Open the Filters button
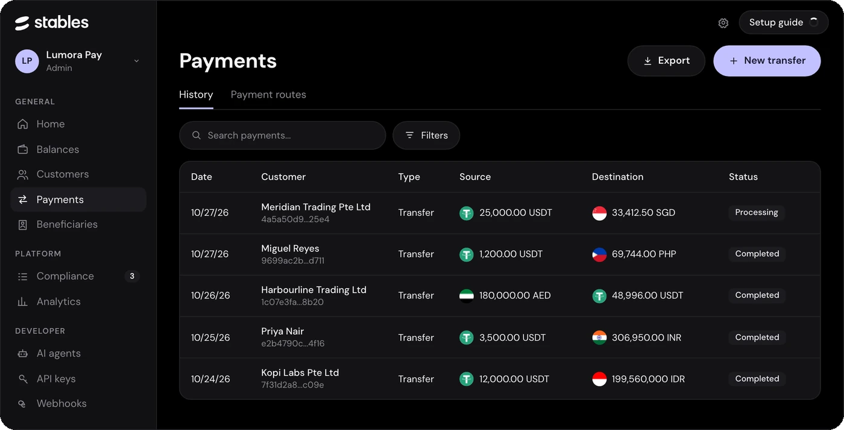The image size is (844, 430). 426,136
